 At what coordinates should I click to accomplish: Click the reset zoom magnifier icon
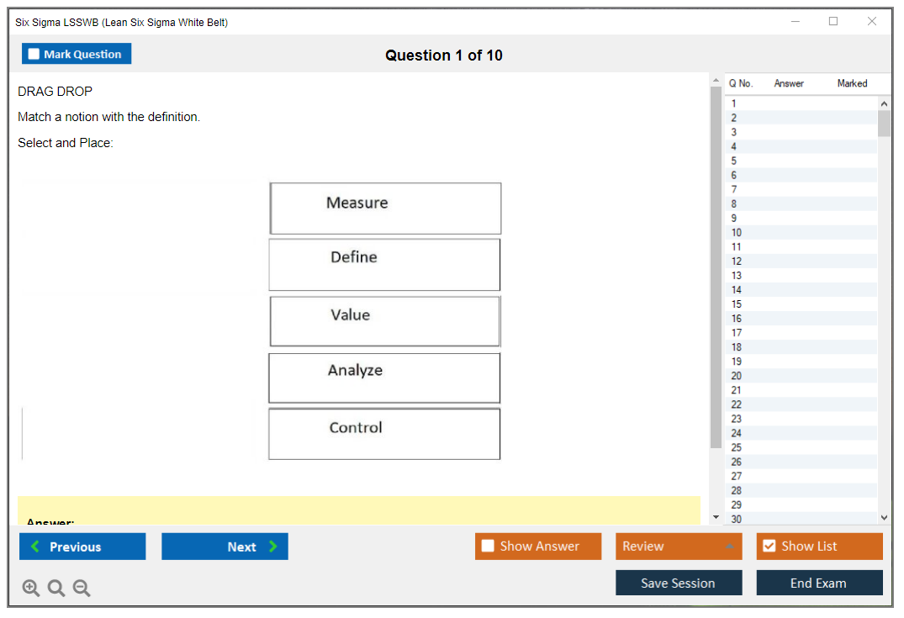(56, 589)
